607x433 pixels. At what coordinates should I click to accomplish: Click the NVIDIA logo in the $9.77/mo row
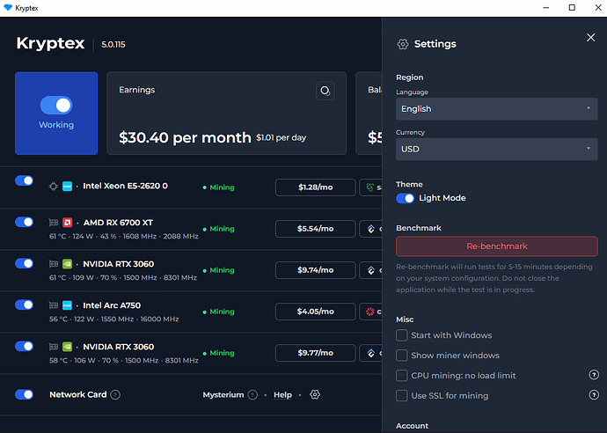(68, 347)
